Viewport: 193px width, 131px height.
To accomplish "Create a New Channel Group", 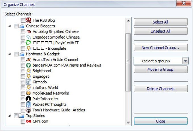I will click(161, 47).
